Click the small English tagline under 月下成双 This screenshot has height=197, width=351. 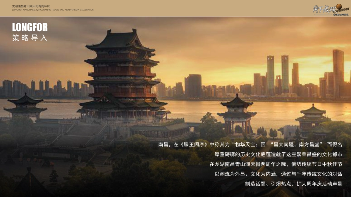[341, 14]
